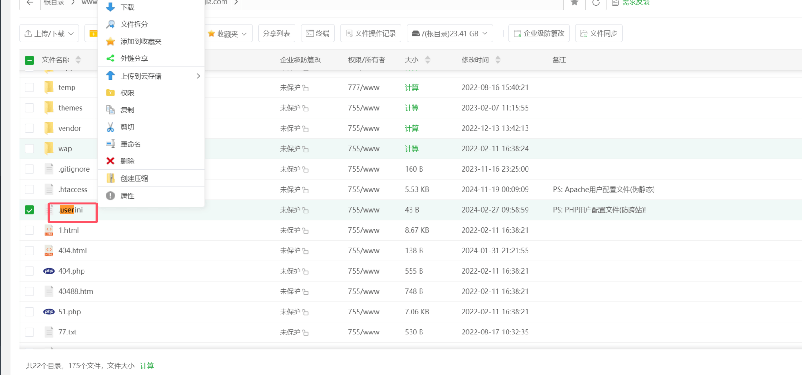Open 文件操作记录 button

tap(370, 33)
